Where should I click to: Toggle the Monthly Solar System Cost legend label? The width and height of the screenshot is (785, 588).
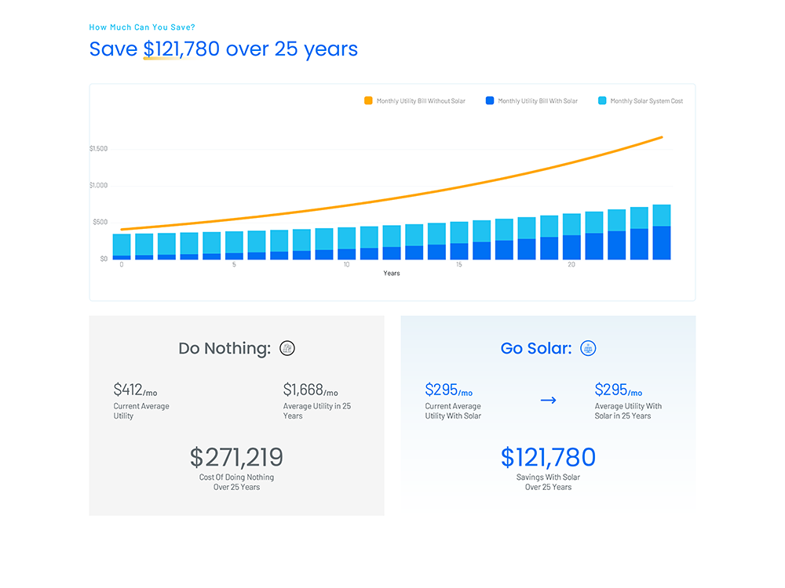click(x=646, y=101)
